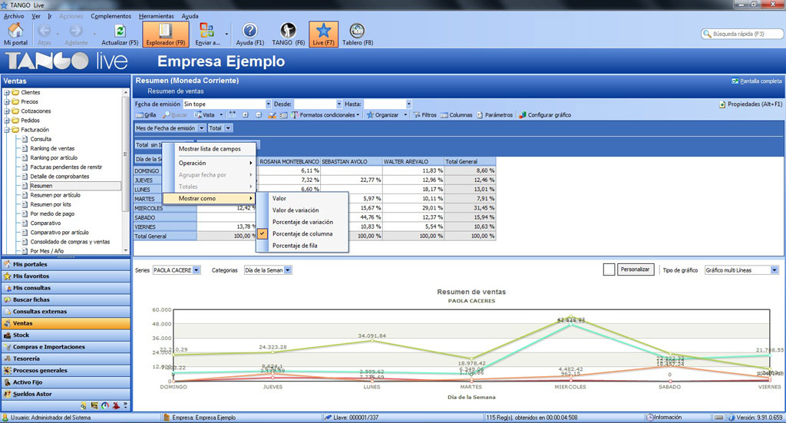Viewport: 786px width, 423px height.
Task: Toggle the Explorador (F9) button
Action: pos(166,34)
